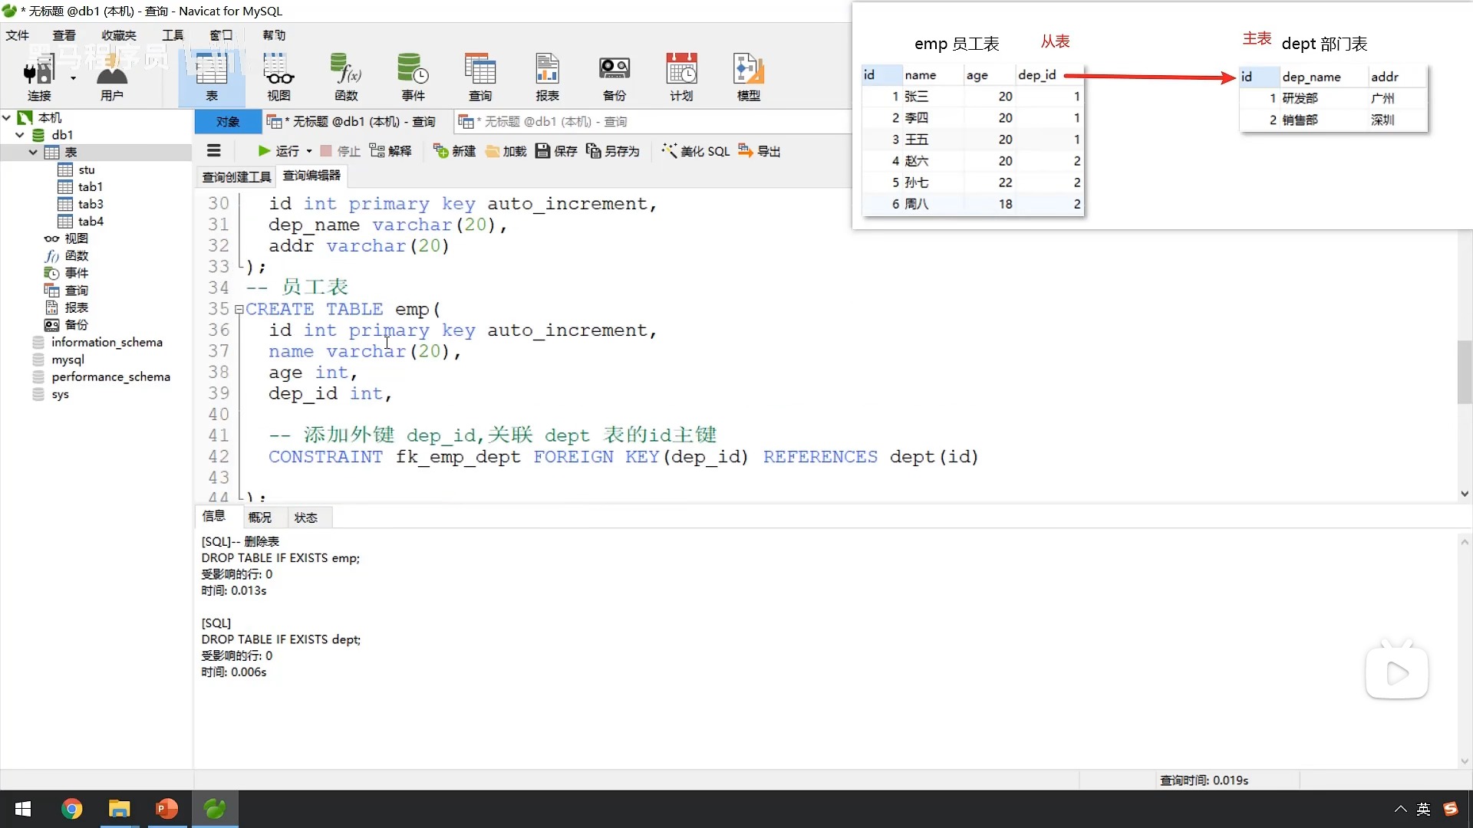
Task: Open the 收藏夹 favorites menu
Action: click(118, 35)
